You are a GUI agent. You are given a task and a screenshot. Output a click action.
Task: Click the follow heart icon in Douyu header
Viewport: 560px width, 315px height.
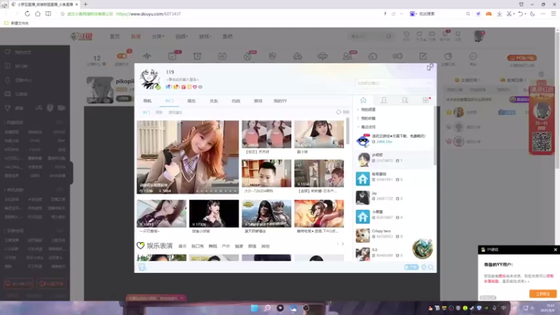[x=419, y=34]
